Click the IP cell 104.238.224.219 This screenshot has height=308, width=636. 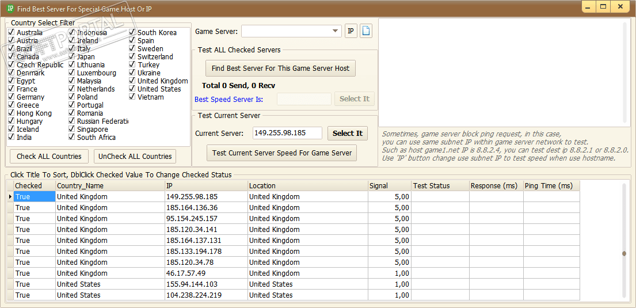(x=207, y=295)
